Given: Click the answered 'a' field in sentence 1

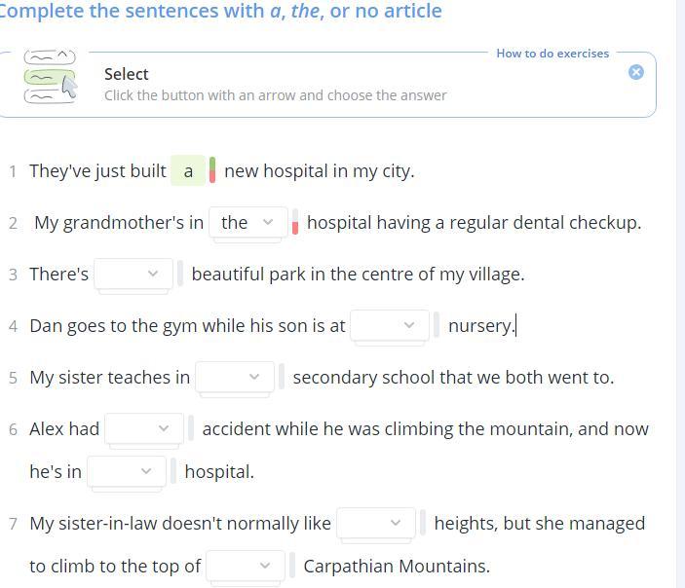Looking at the screenshot, I should click(x=188, y=171).
